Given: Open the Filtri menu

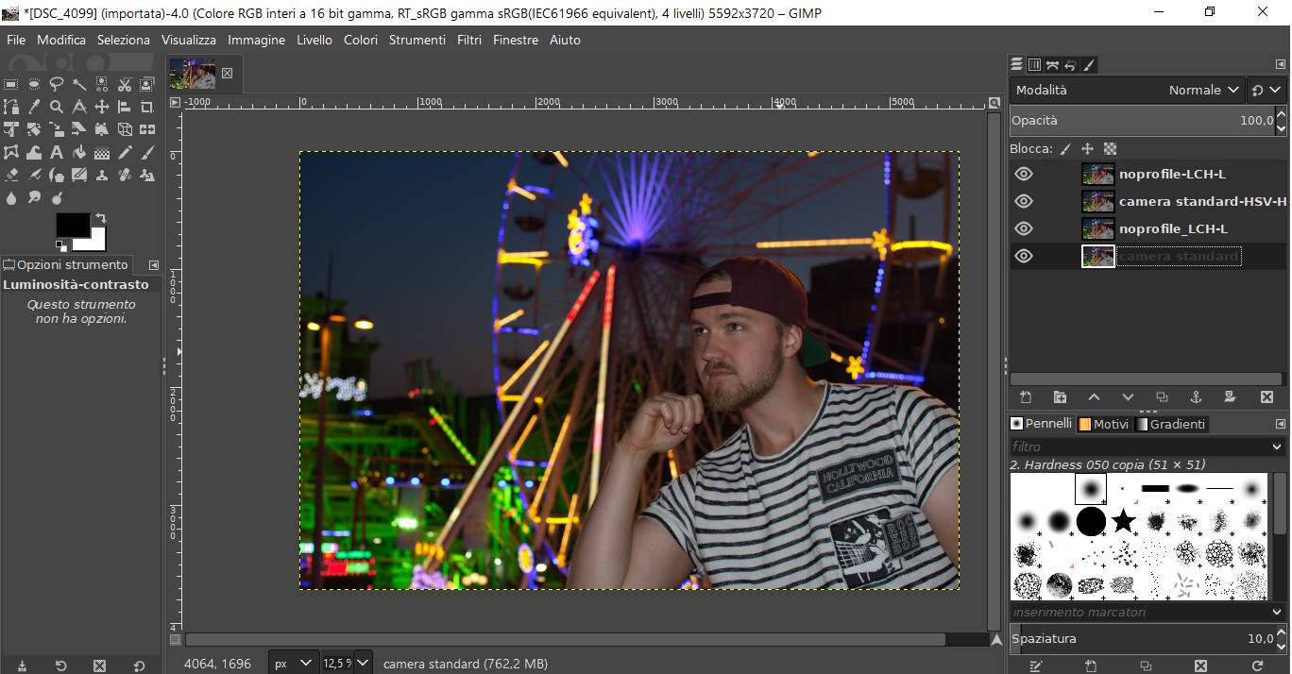Looking at the screenshot, I should click(x=469, y=40).
